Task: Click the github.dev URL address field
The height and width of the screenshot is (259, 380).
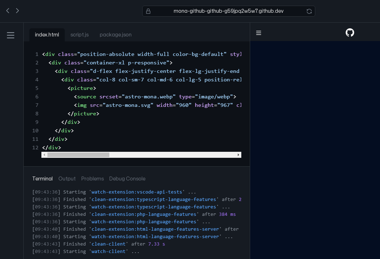Action: pyautogui.click(x=228, y=11)
